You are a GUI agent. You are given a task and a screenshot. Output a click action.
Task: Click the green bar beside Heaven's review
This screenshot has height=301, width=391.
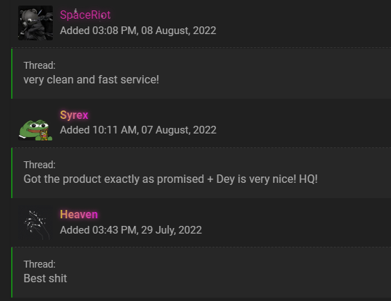click(12, 272)
